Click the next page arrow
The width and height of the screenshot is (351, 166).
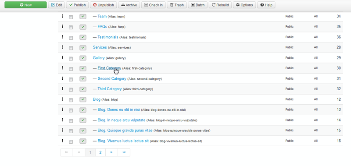tap(111, 152)
